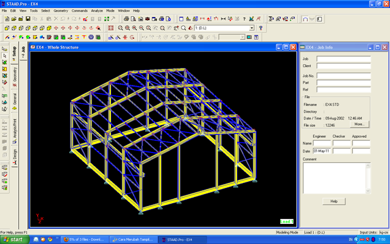Click the camera Take Picture icon
The image size is (390, 244).
click(147, 19)
